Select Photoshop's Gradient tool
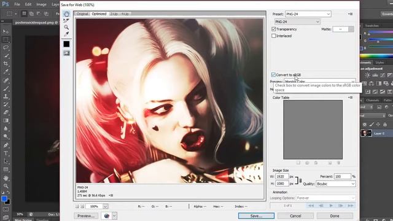Screen dimensions: 393x221 coord(6,120)
